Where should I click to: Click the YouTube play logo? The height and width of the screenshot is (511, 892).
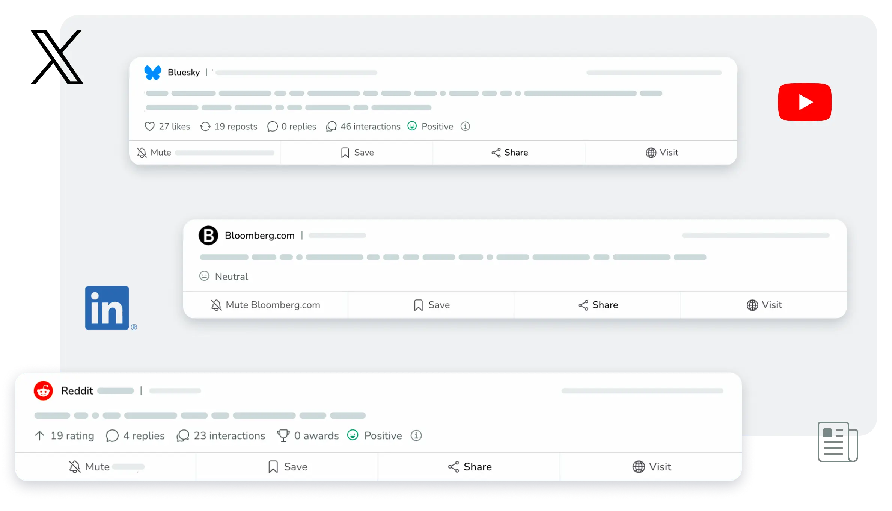(x=805, y=102)
